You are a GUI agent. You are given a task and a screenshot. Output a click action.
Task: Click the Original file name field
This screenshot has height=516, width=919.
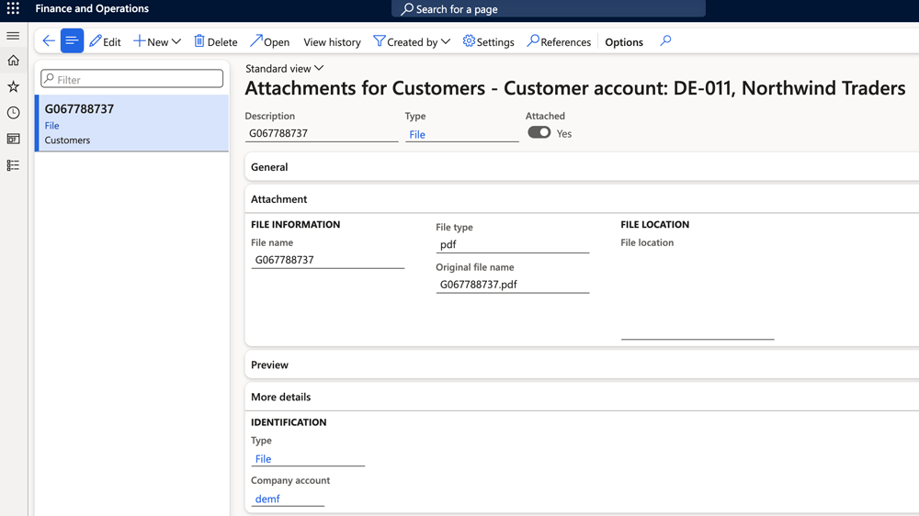[512, 285]
